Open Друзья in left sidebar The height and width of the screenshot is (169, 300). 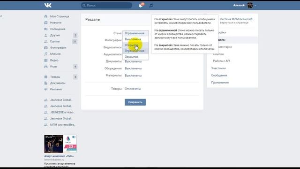(55, 35)
